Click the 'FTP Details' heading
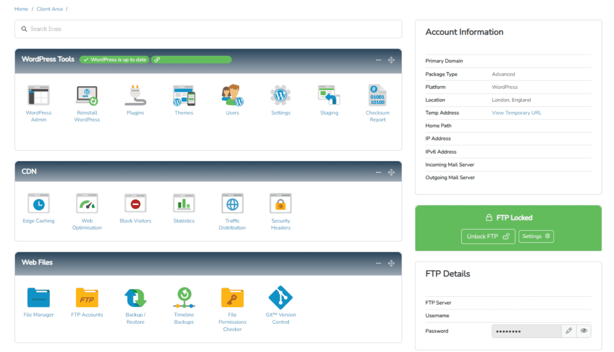 [x=447, y=273]
